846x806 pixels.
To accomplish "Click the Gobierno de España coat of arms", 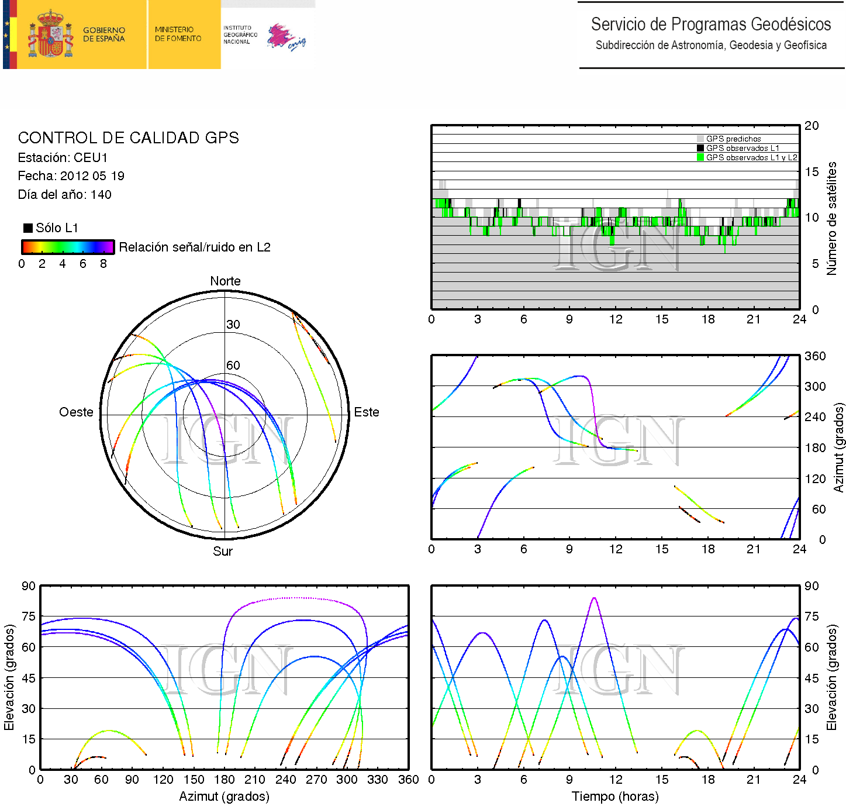I will pyautogui.click(x=50, y=35).
